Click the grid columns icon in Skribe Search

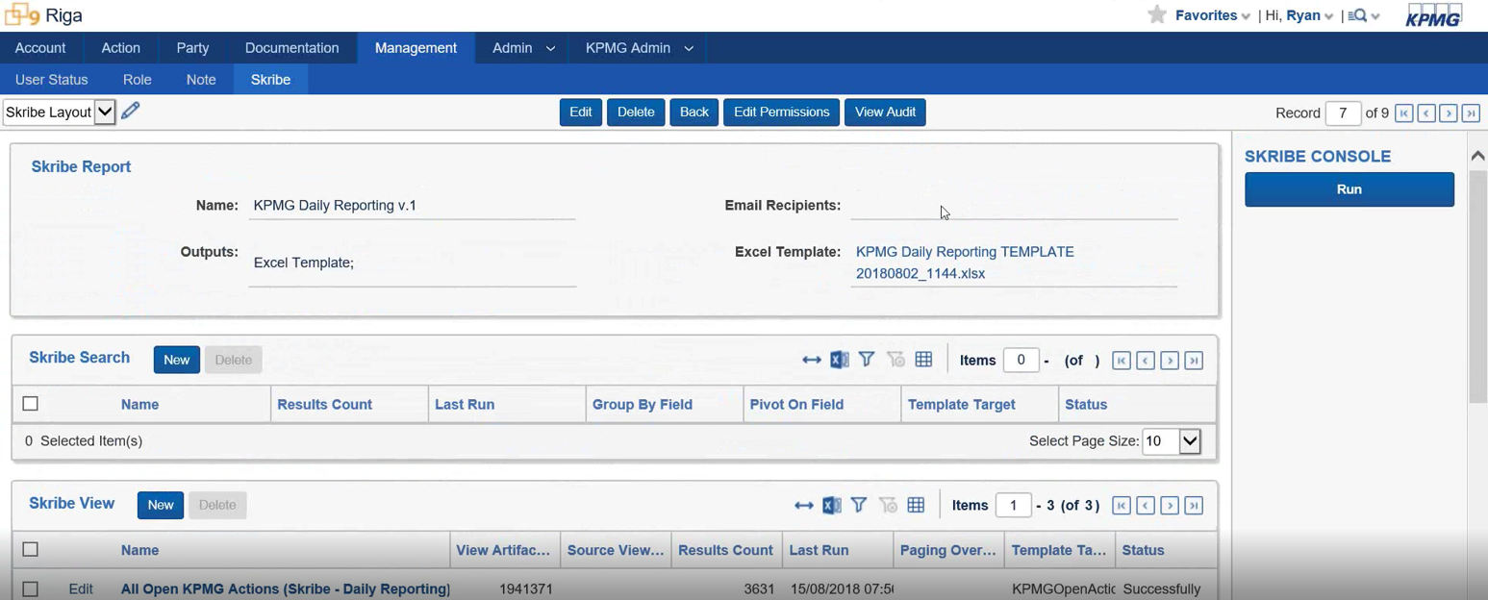pyautogui.click(x=923, y=360)
